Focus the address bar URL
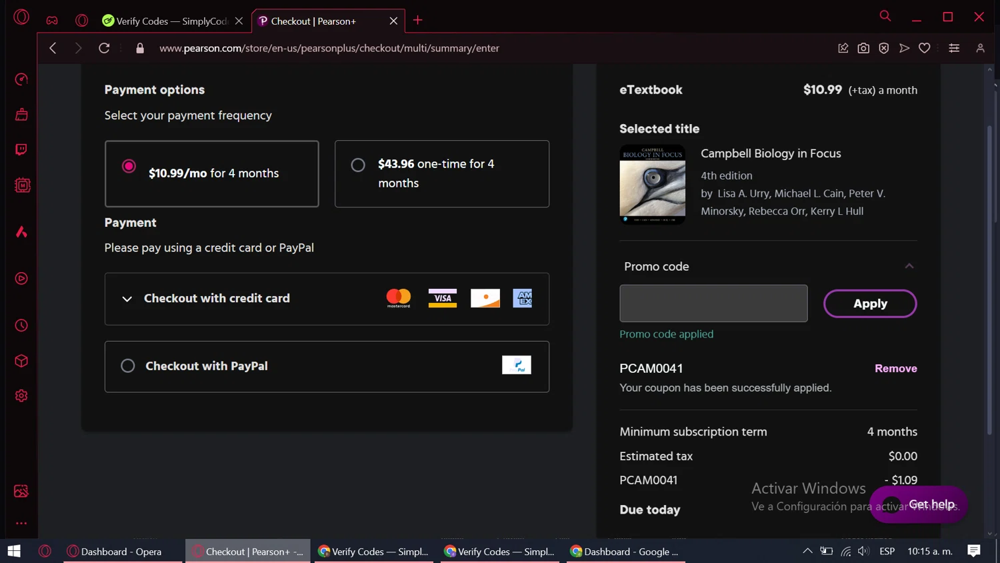 click(329, 48)
